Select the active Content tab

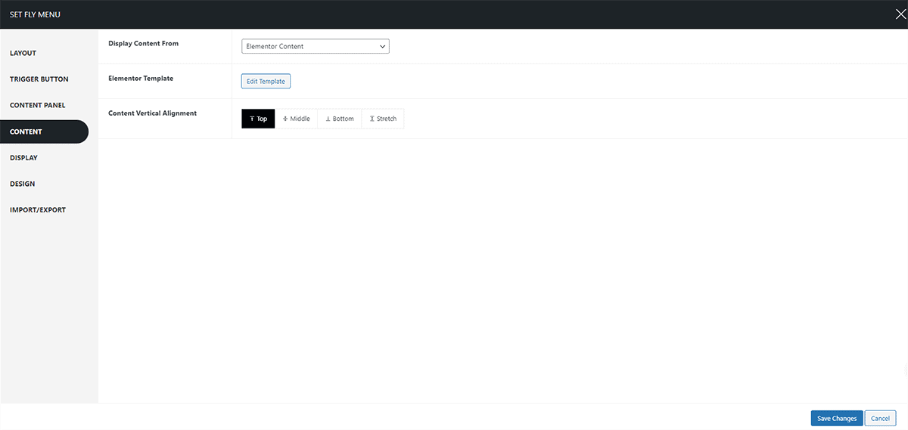click(x=44, y=131)
